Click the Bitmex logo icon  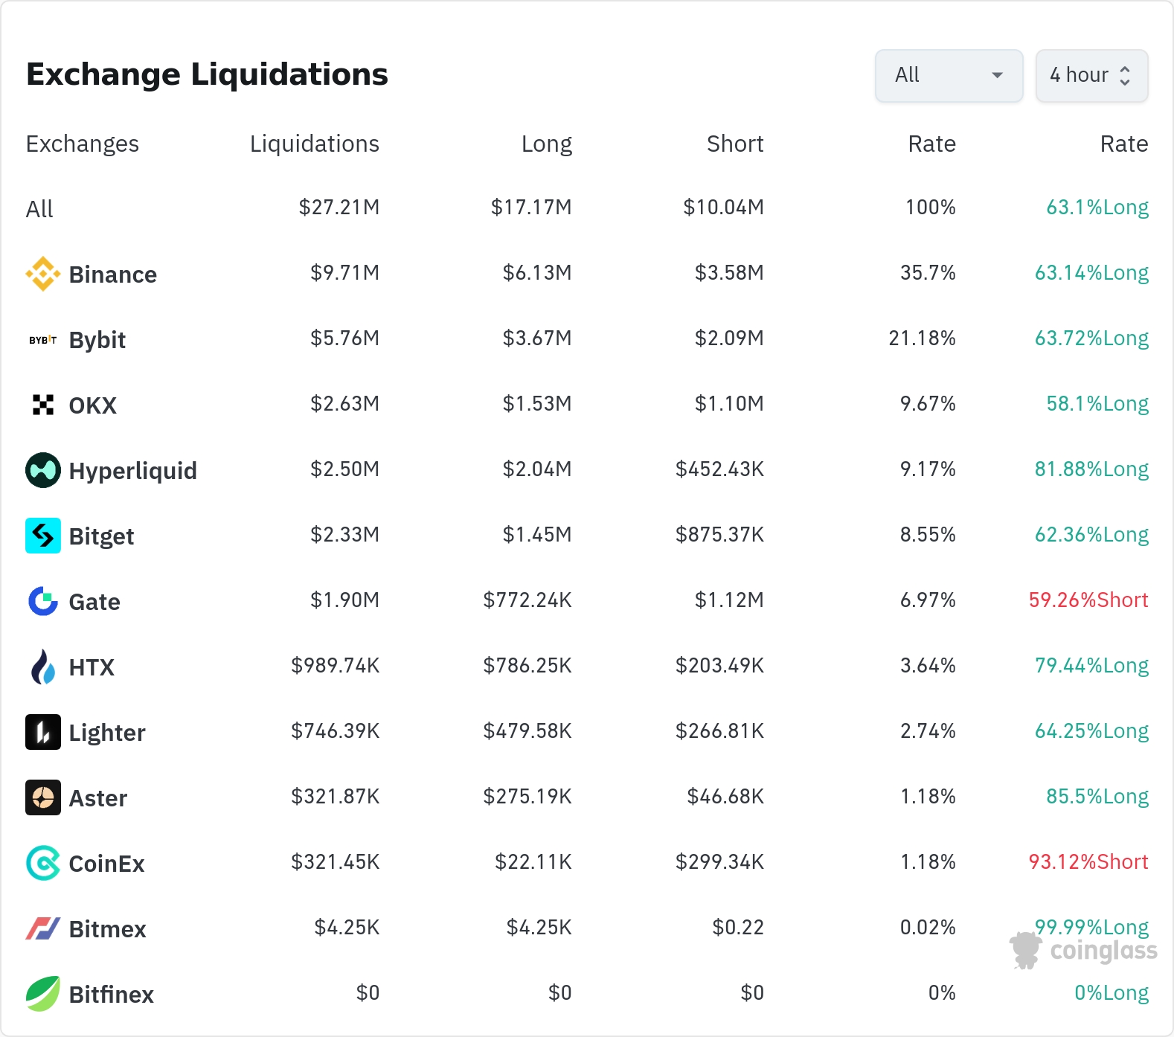click(43, 928)
